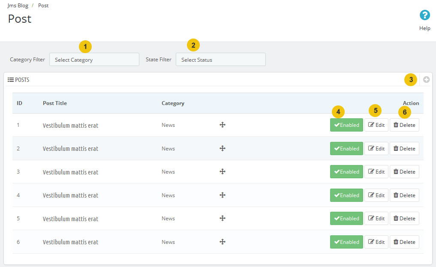Select title of post ID 4
Viewport: 436px width, 267px height.
coord(70,195)
